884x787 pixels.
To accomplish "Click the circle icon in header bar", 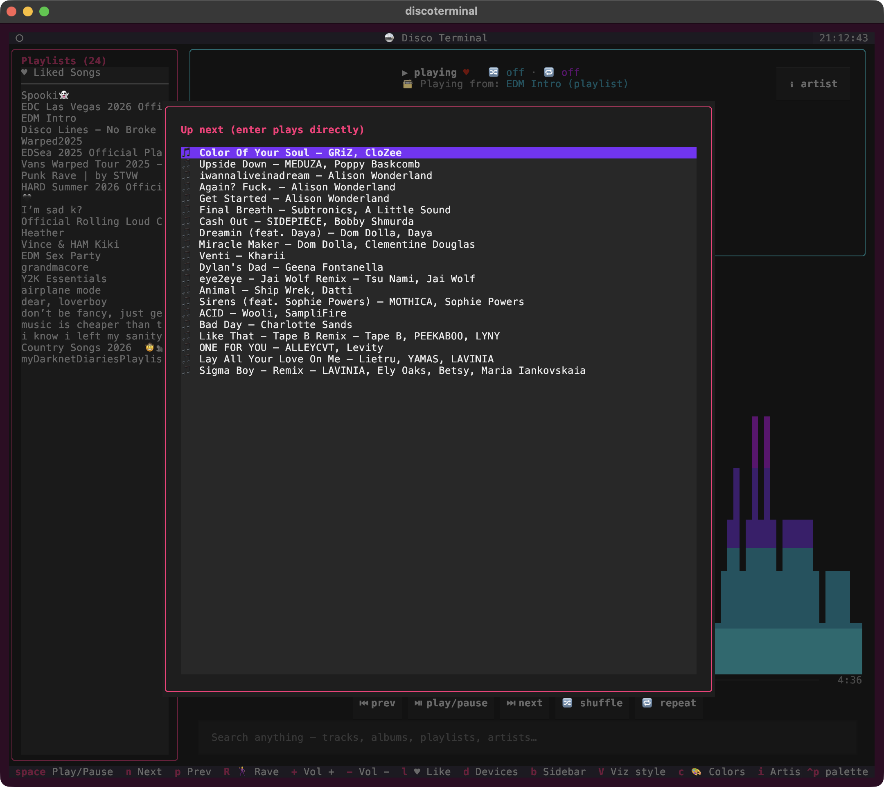I will (20, 38).
